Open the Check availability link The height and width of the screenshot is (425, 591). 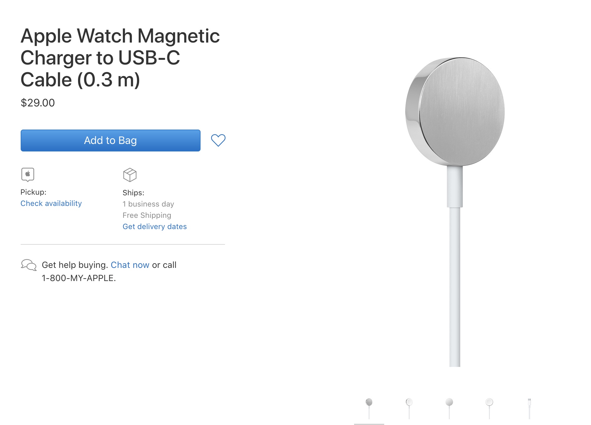coord(51,203)
